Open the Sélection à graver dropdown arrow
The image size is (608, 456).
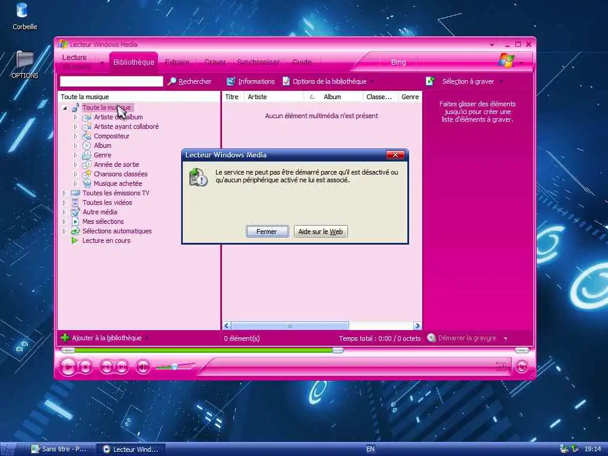501,82
